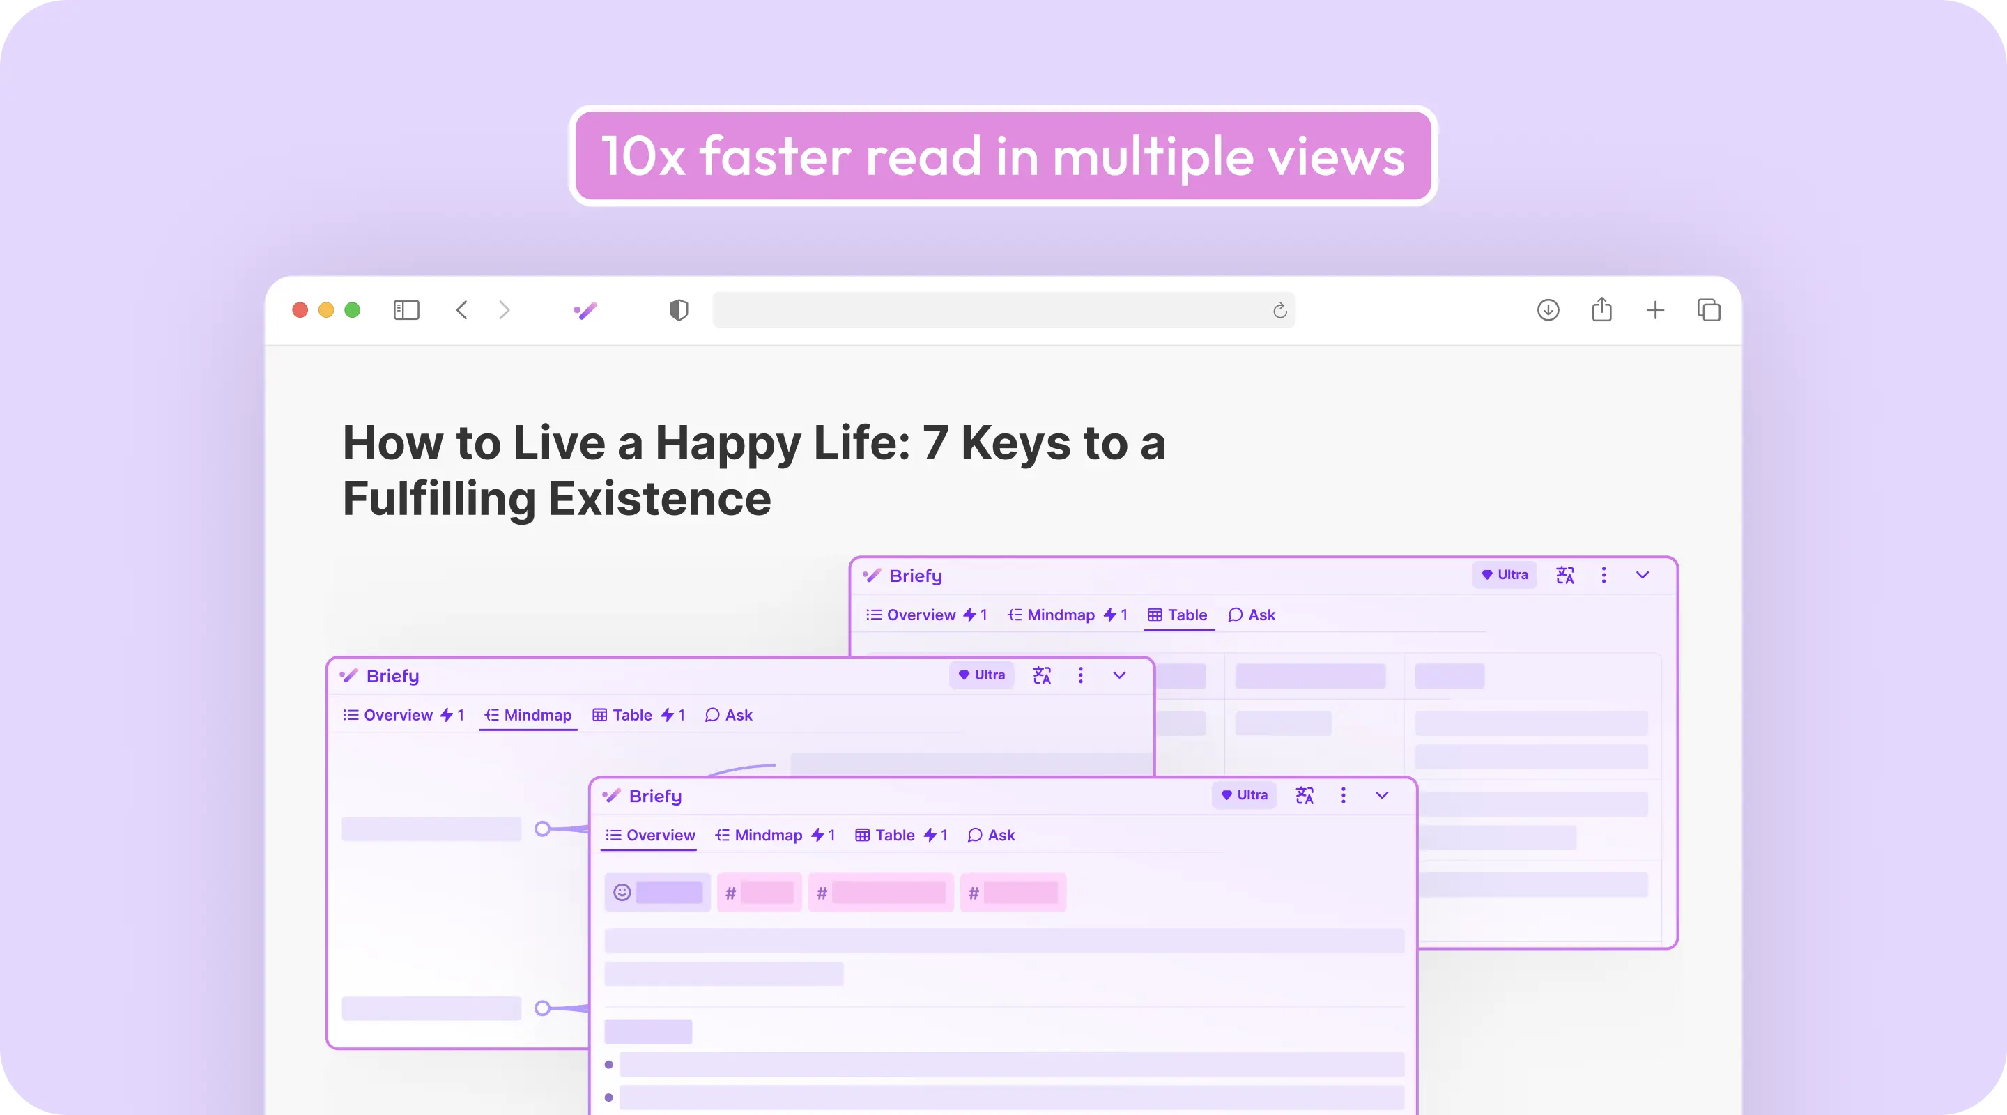
Task: Toggle the browser sidebar icon
Action: (406, 310)
